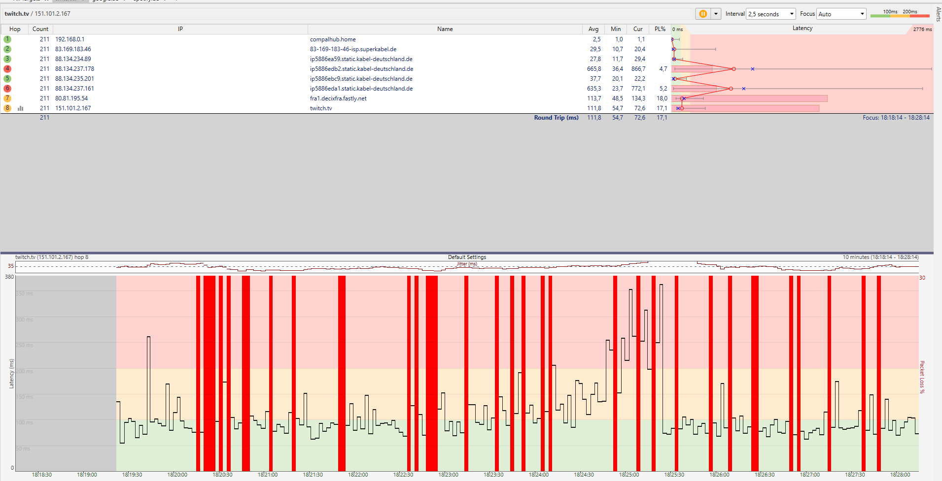Click the red hop 6 circle icon
The image size is (942, 481).
7,89
